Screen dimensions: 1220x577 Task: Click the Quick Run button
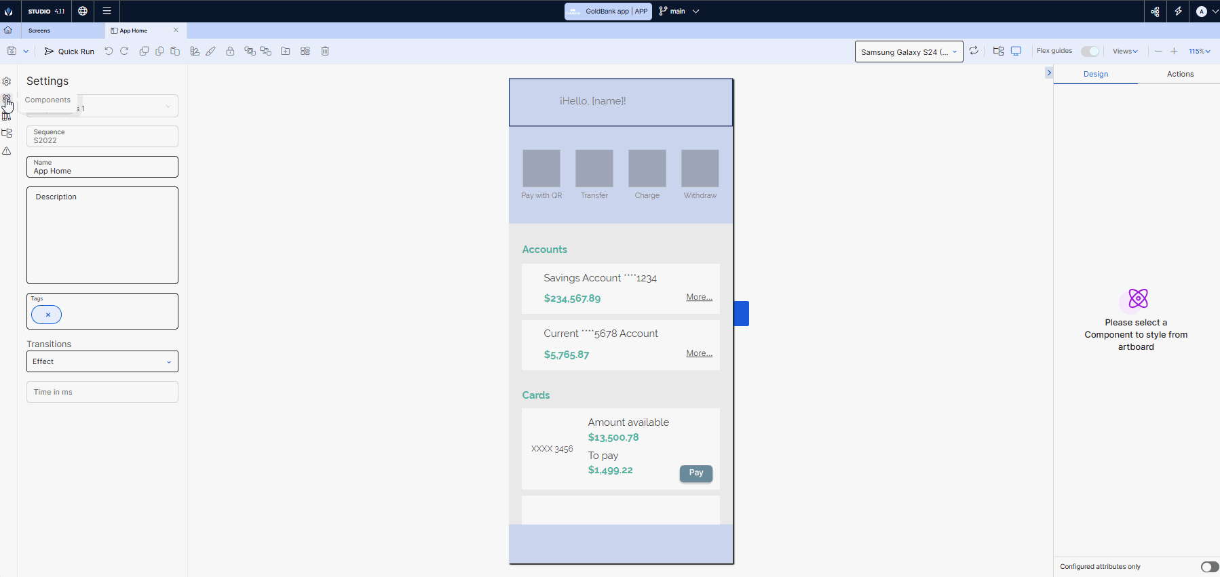click(69, 52)
